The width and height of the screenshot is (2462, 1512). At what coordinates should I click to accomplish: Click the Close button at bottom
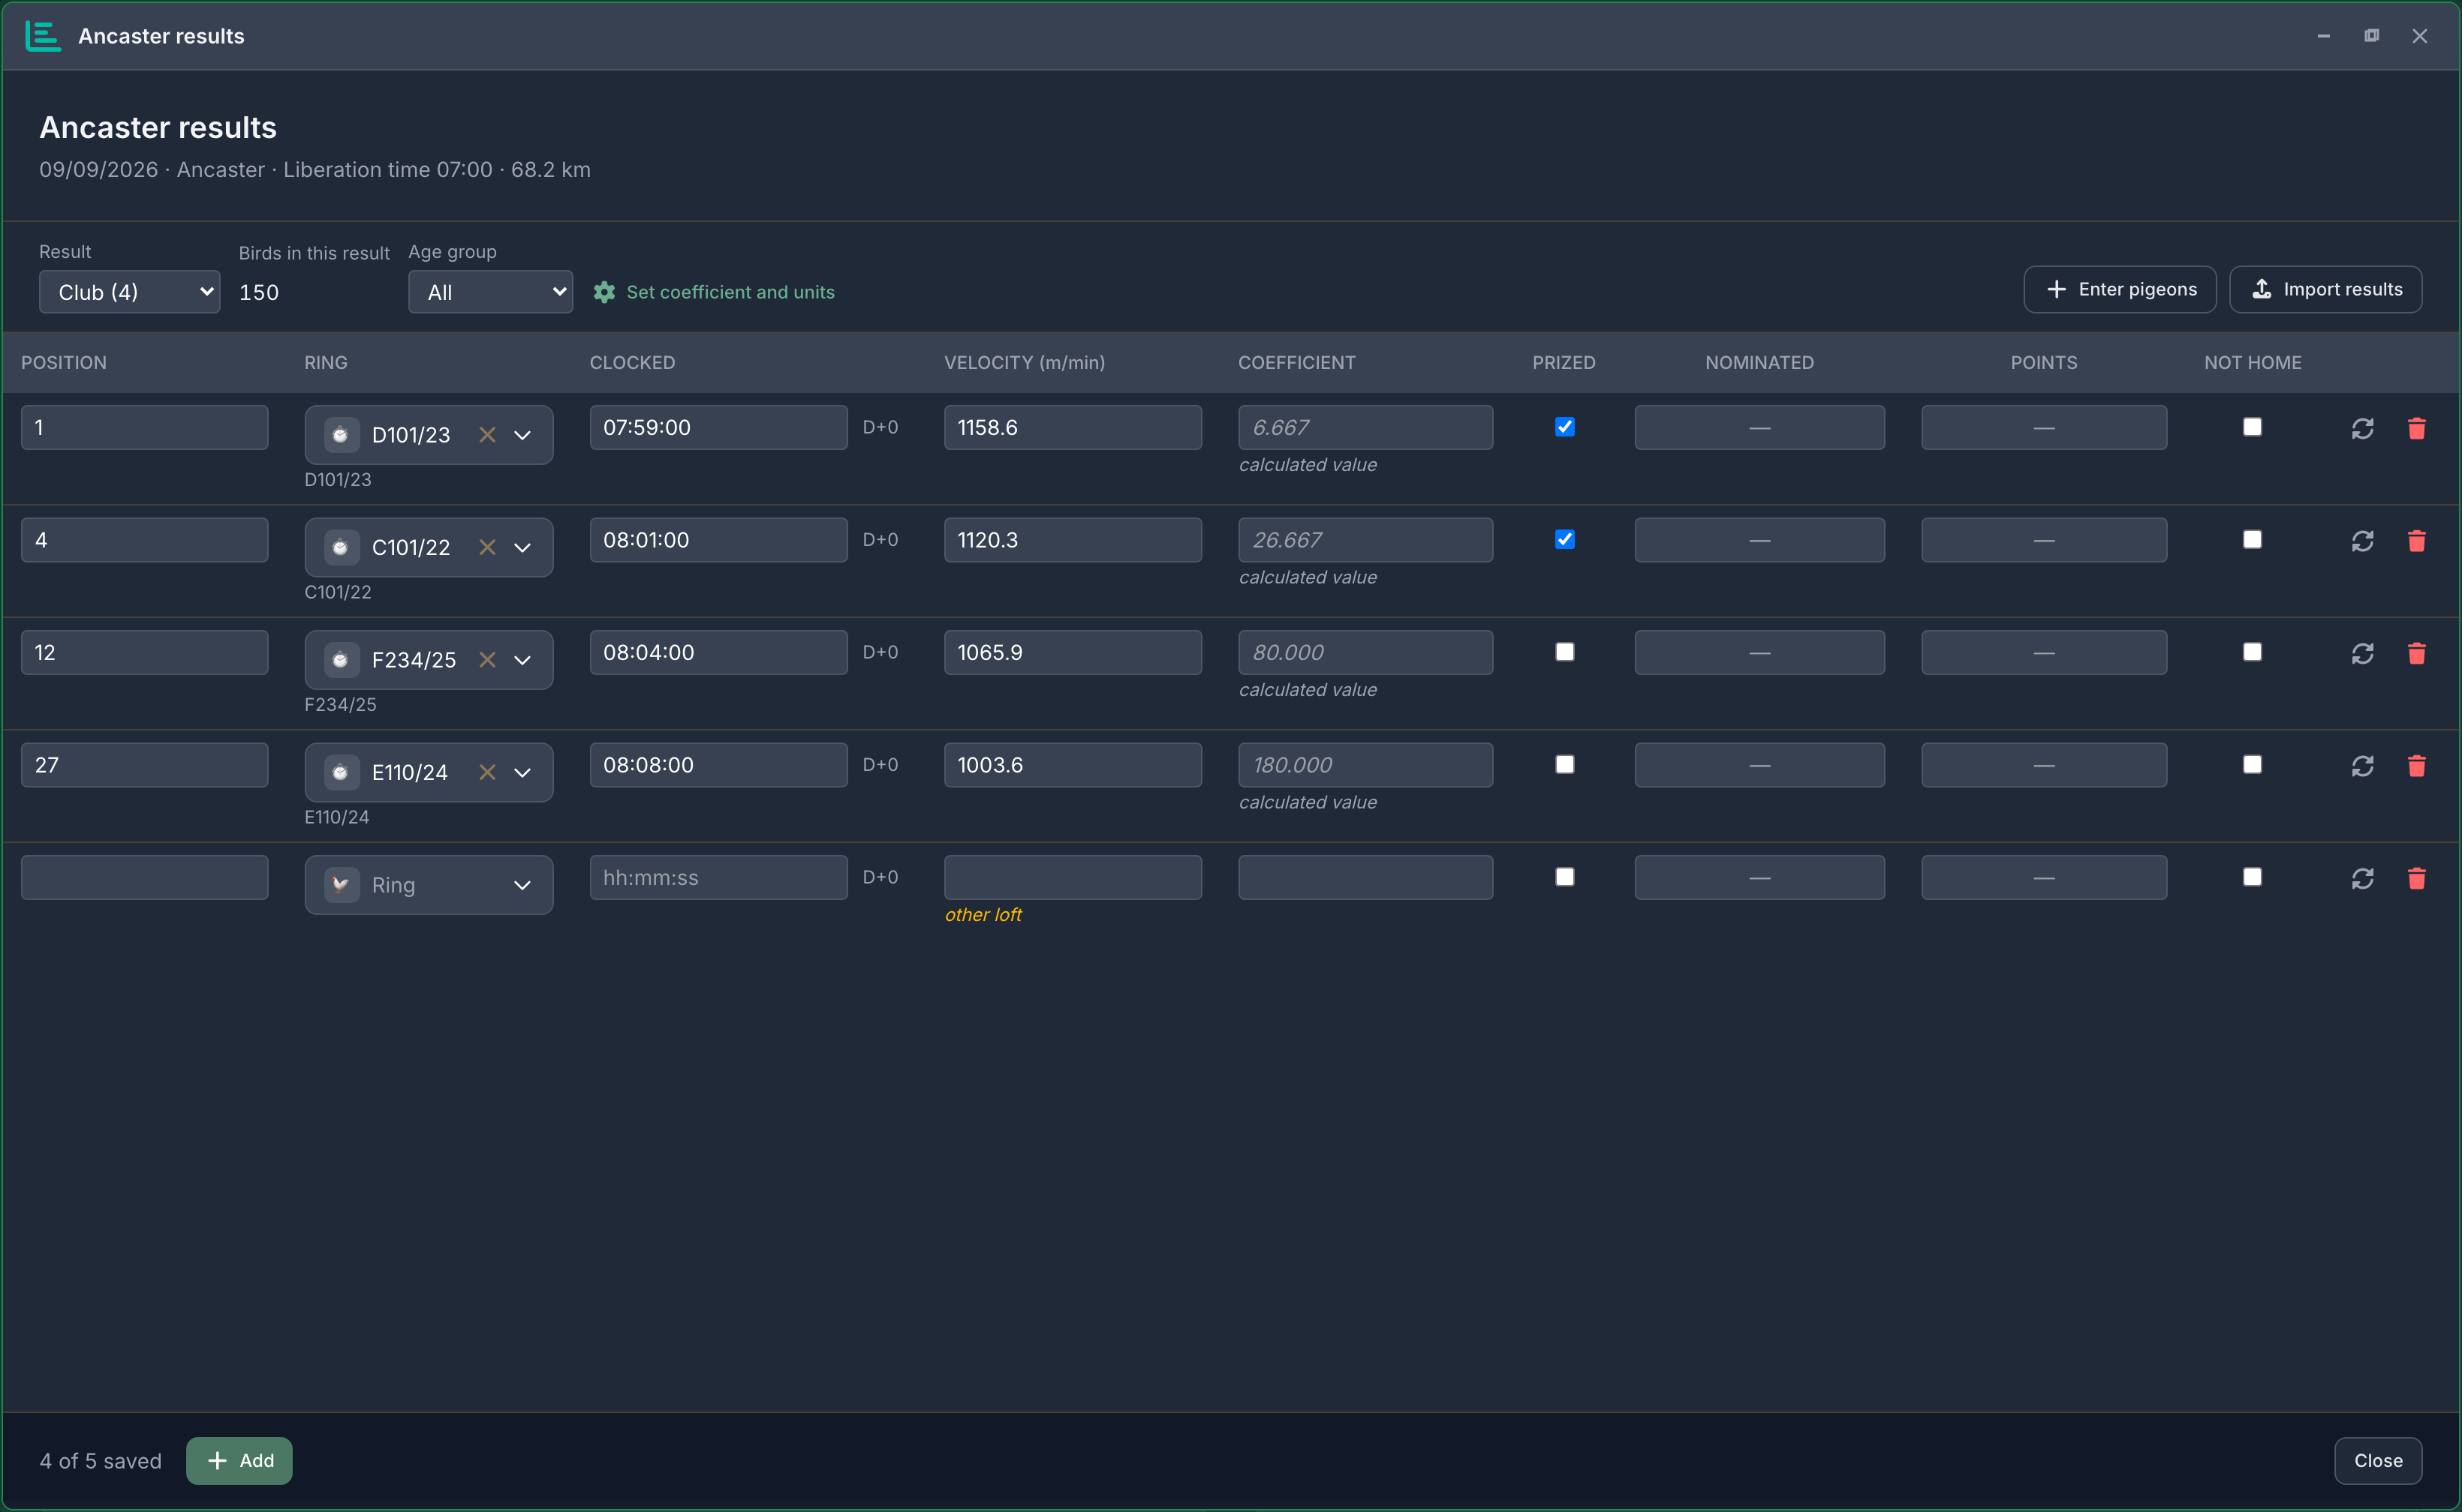2378,1461
